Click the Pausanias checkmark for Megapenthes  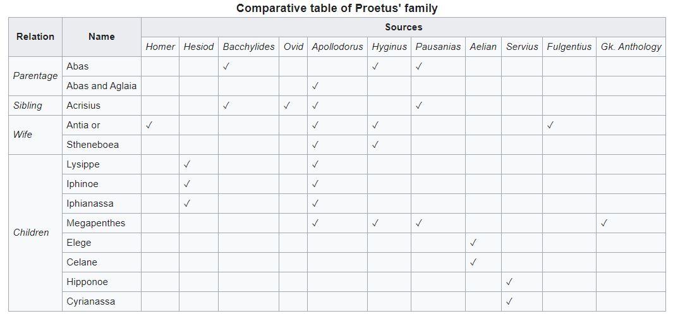419,223
